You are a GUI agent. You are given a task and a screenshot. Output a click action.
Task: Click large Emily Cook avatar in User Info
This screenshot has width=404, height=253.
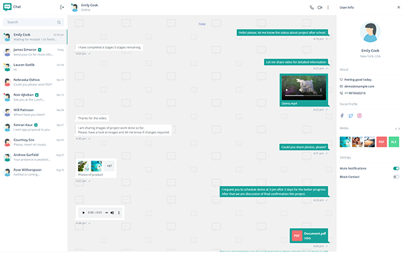370,32
